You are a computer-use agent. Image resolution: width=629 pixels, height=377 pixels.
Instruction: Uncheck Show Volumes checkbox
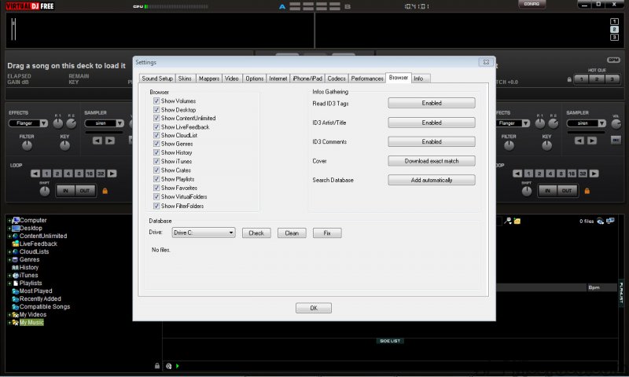point(156,101)
